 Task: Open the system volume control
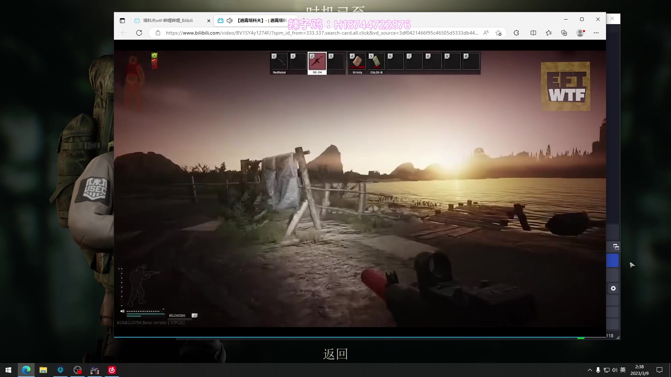click(x=614, y=370)
